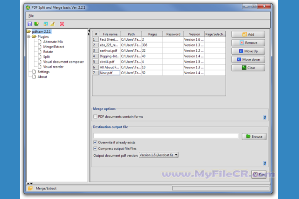Click the destination output file path field
The width and height of the screenshot is (299, 199).
[166, 136]
